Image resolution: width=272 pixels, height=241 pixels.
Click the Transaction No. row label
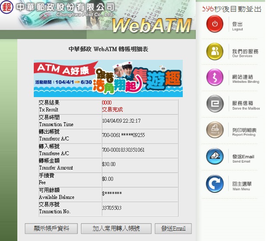pos(55,208)
